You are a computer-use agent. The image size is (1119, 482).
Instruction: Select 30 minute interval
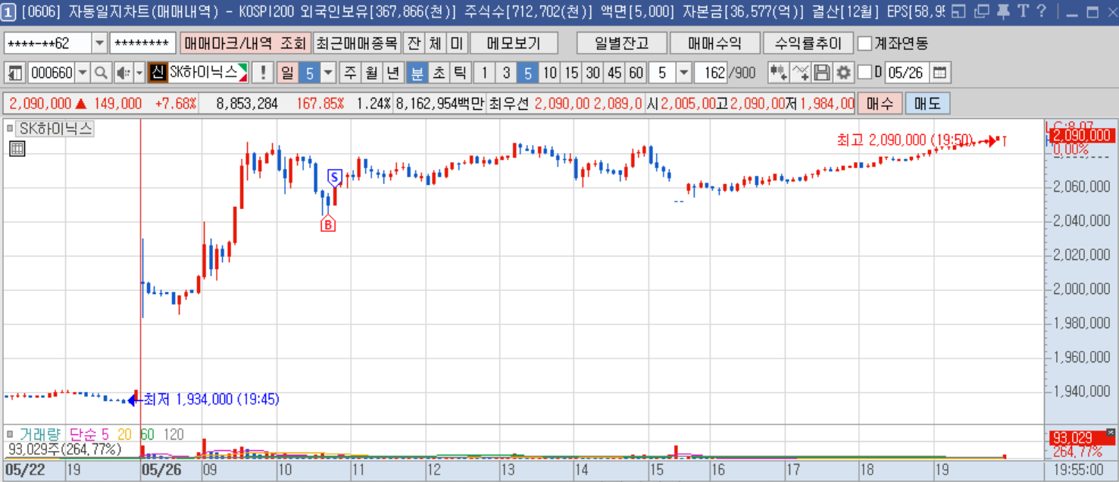point(593,73)
